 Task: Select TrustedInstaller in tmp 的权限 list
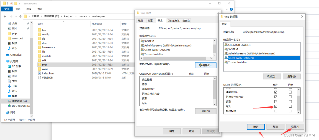(237, 62)
